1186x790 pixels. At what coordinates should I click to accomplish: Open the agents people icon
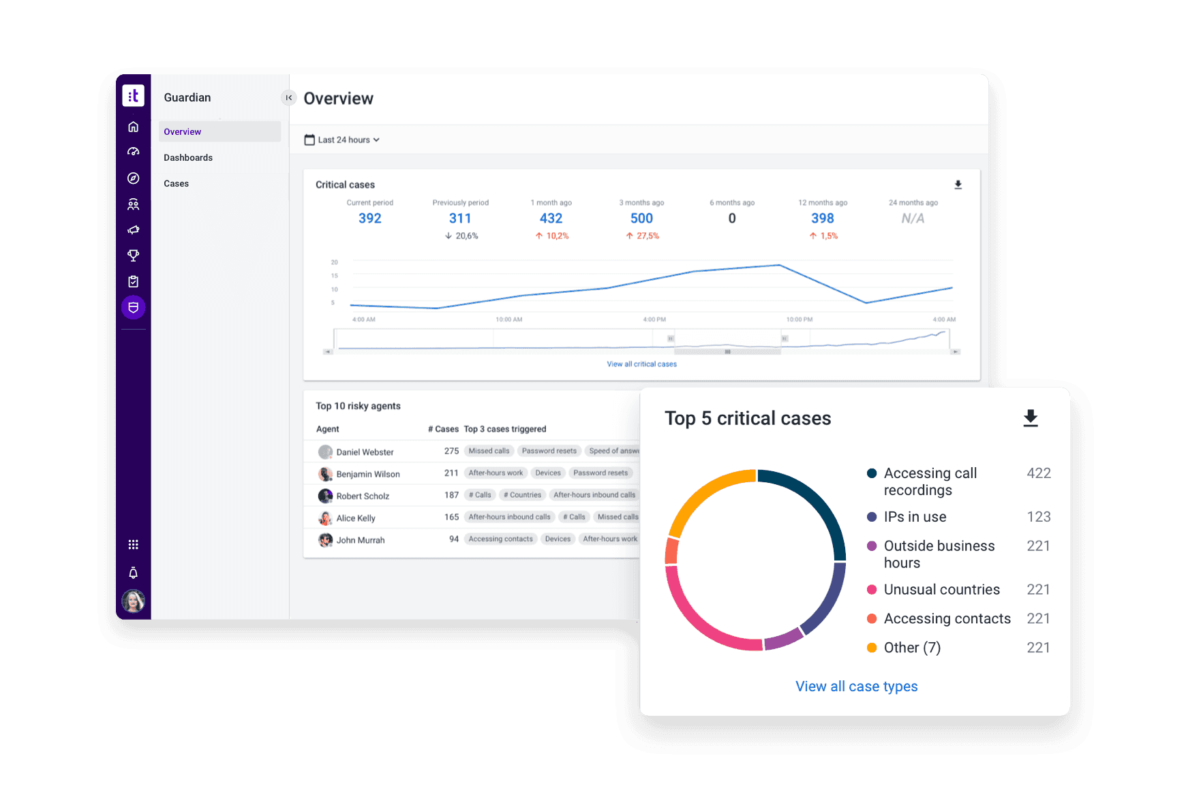click(x=134, y=204)
